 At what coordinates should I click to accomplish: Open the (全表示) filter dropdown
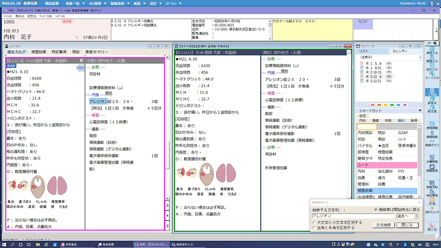[x=389, y=57]
